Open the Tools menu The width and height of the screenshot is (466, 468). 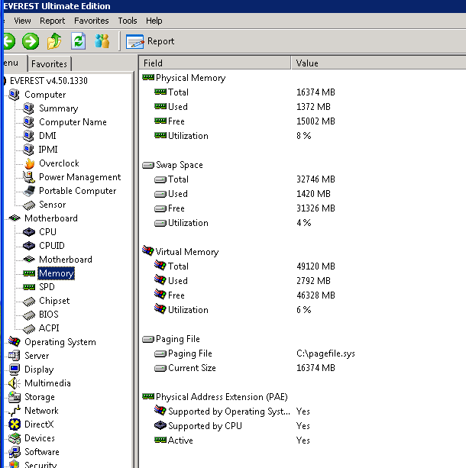pyautogui.click(x=128, y=21)
